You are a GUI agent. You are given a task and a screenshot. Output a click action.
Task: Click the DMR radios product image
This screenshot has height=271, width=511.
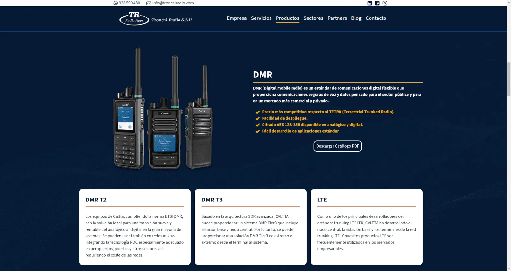pos(163,108)
